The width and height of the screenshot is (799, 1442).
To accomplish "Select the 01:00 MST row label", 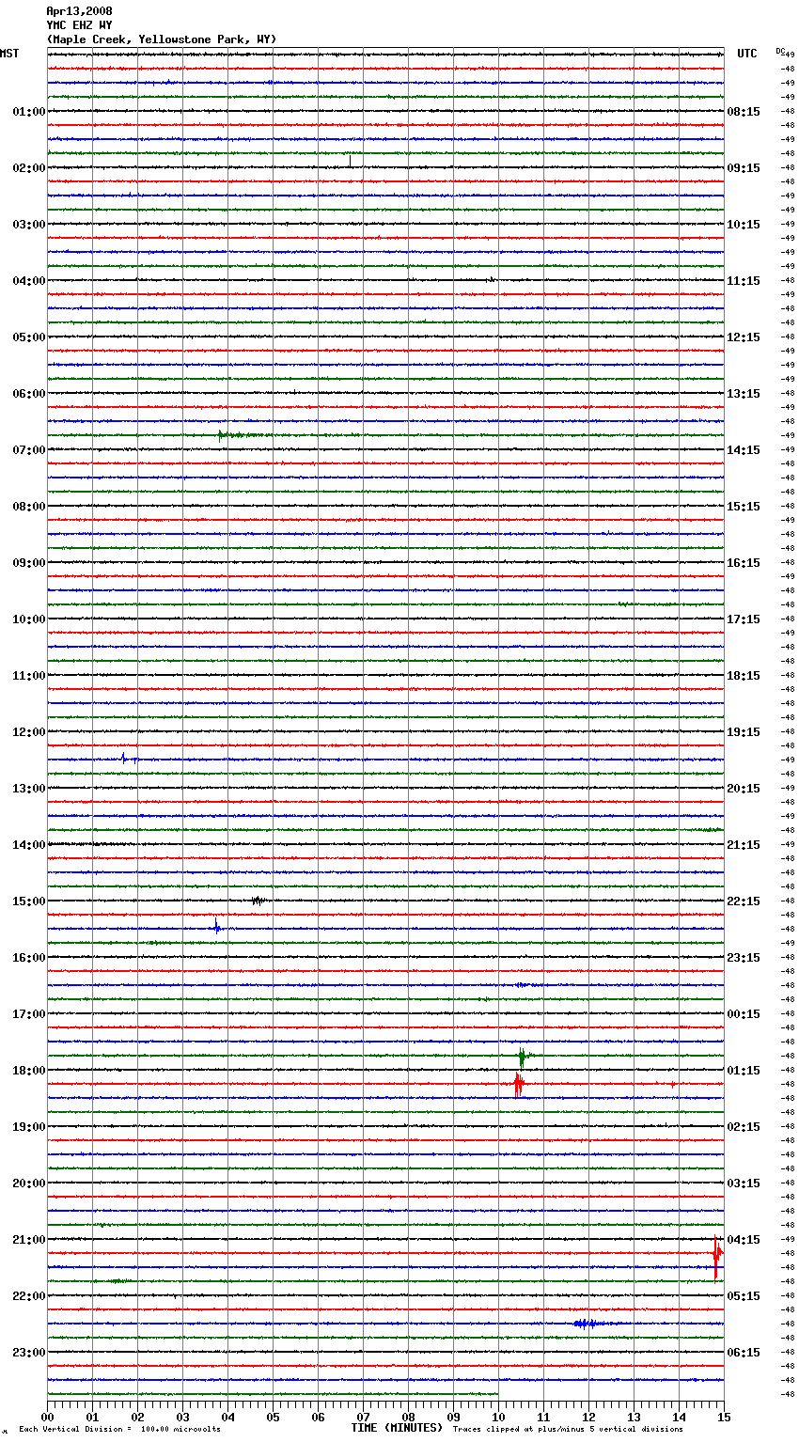I will [x=29, y=112].
